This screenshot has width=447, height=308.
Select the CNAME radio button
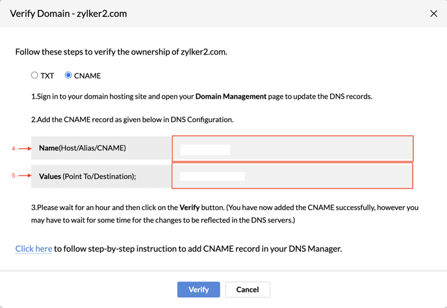click(68, 75)
